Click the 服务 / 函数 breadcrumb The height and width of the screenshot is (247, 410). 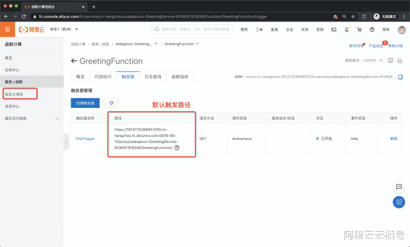(100, 44)
